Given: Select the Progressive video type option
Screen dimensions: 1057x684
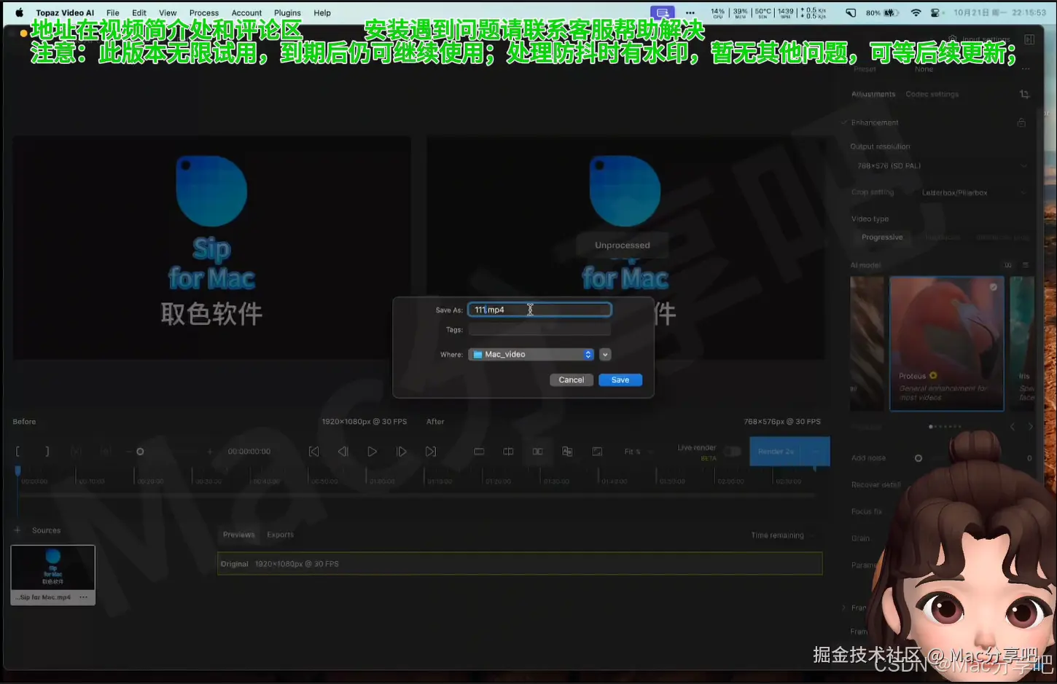Looking at the screenshot, I should tap(882, 237).
